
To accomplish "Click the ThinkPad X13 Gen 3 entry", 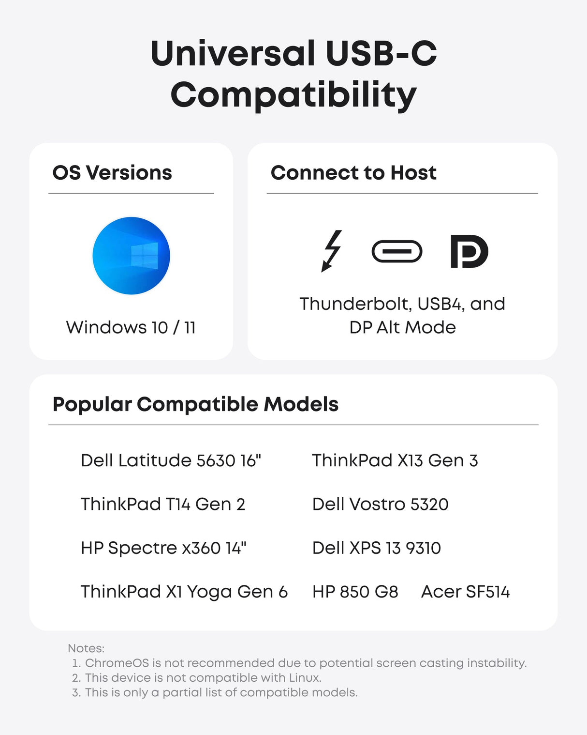I will coord(395,460).
